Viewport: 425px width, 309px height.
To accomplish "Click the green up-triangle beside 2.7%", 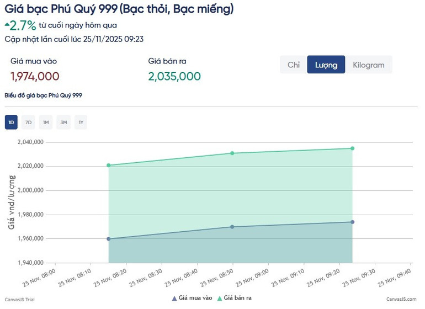I will [x=7, y=24].
